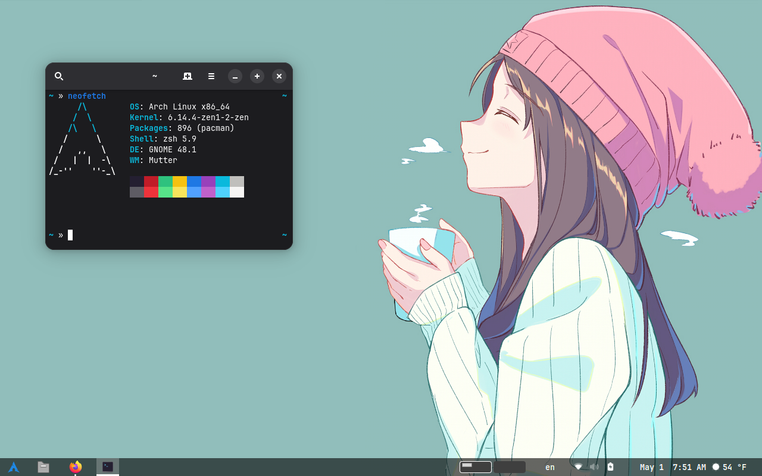
Task: Click the "Shell: zsh 5.9" line
Action: pos(163,139)
